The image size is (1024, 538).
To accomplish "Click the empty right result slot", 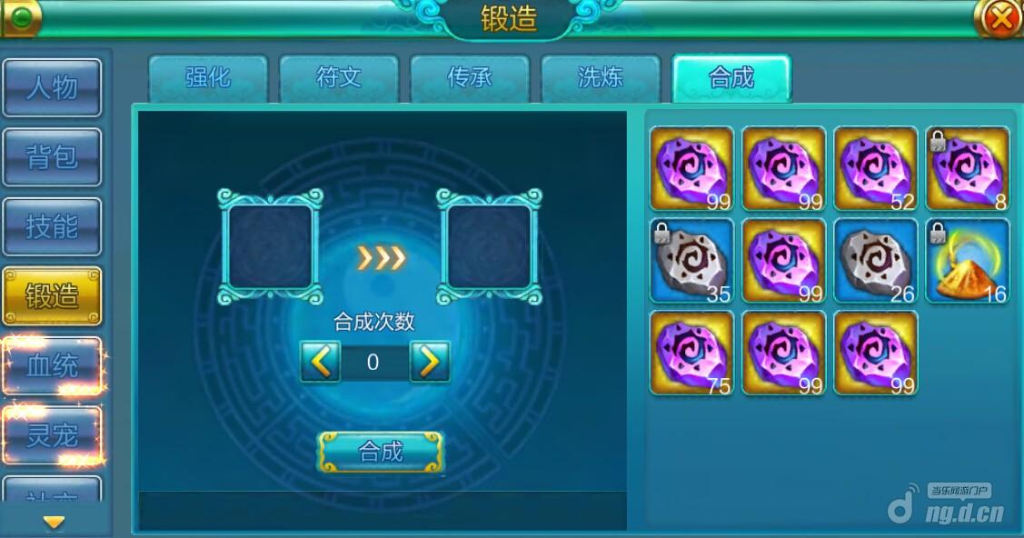I will pyautogui.click(x=489, y=247).
